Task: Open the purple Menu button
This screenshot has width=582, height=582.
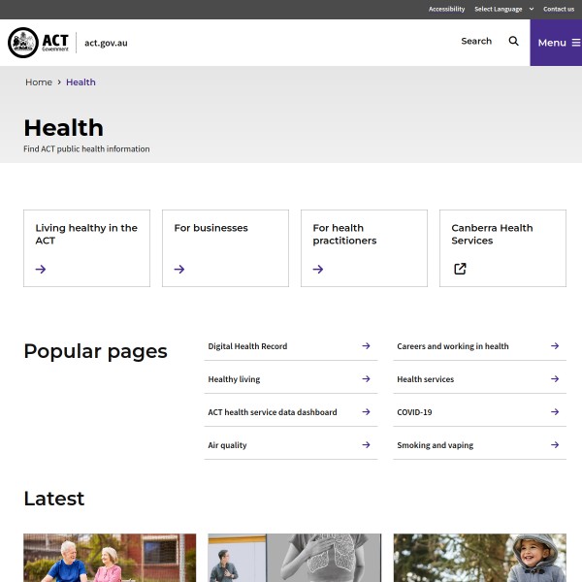Action: pyautogui.click(x=556, y=43)
